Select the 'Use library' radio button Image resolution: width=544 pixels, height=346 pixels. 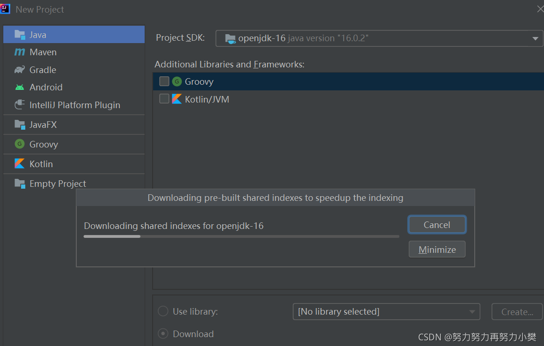pyautogui.click(x=163, y=311)
